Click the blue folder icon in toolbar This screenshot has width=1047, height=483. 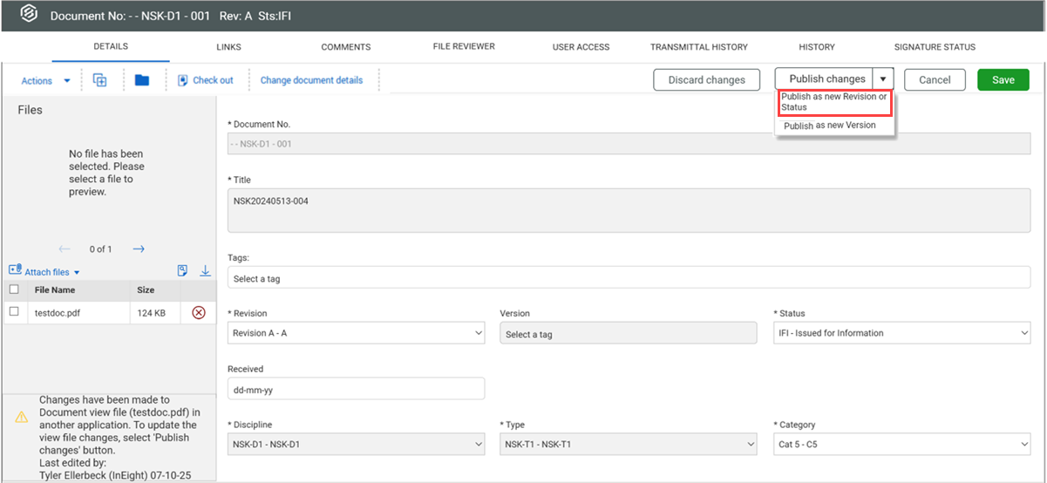click(142, 80)
